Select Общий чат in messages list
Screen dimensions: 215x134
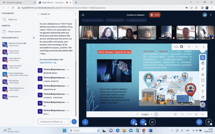pos(13,19)
